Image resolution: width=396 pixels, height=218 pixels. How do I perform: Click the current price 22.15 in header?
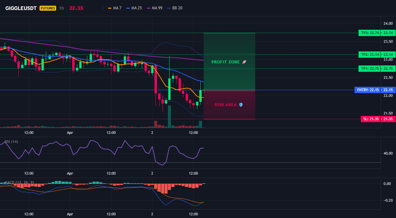(x=76, y=8)
